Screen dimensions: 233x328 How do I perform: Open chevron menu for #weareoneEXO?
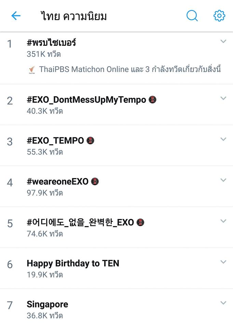(x=223, y=180)
